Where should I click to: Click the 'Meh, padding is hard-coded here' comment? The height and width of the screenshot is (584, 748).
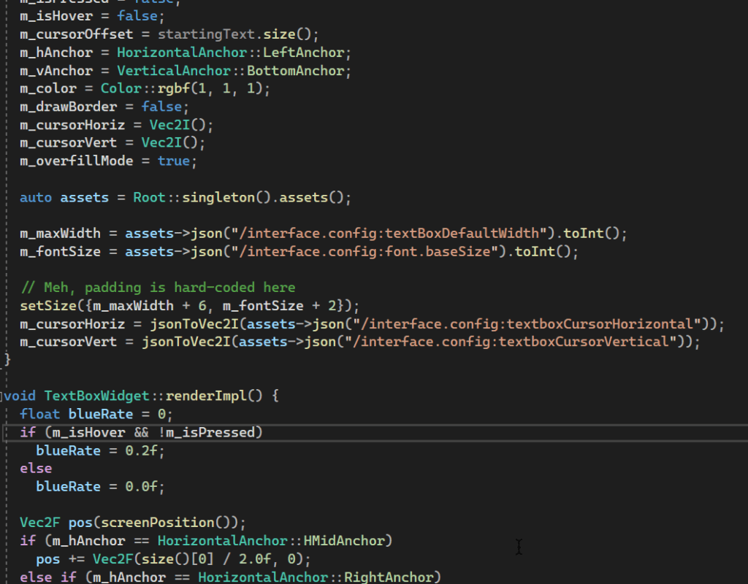click(x=158, y=288)
